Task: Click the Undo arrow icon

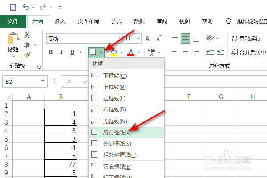Action: (x=26, y=7)
